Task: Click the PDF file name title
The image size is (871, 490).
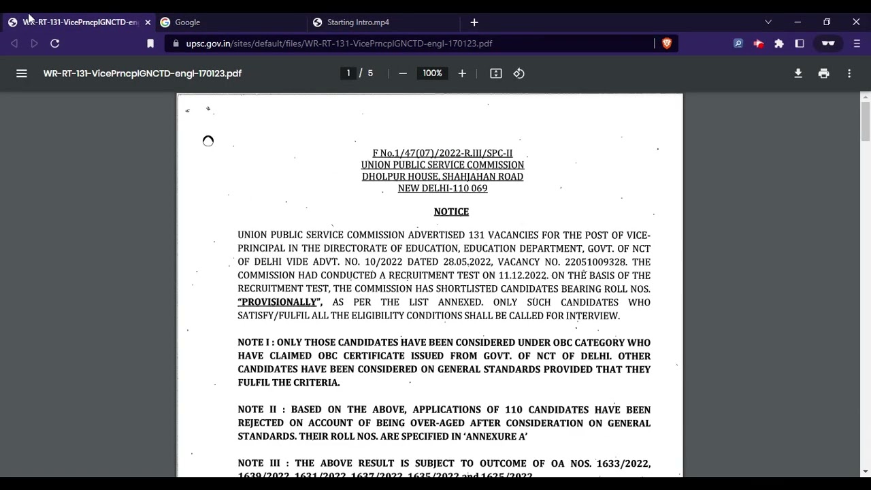Action: (142, 73)
